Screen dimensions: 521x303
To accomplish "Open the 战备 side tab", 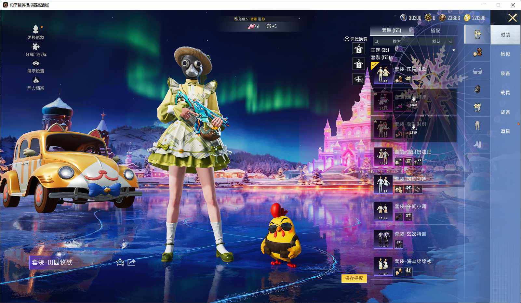I will click(505, 112).
